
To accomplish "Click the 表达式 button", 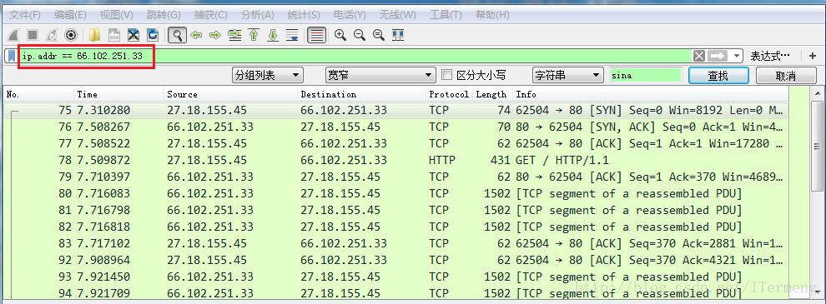I will tap(769, 56).
